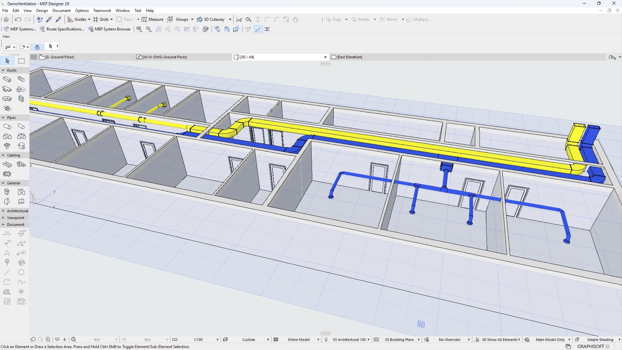622x350 pixels.
Task: Toggle the Guides on or off
Action: (x=77, y=19)
